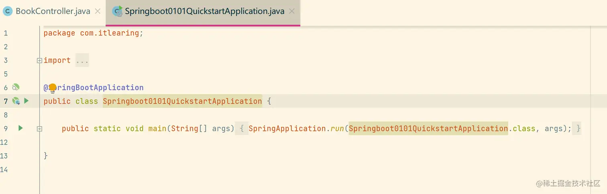Click the closing brace on line 13
The width and height of the screenshot is (607, 194).
tap(46, 156)
